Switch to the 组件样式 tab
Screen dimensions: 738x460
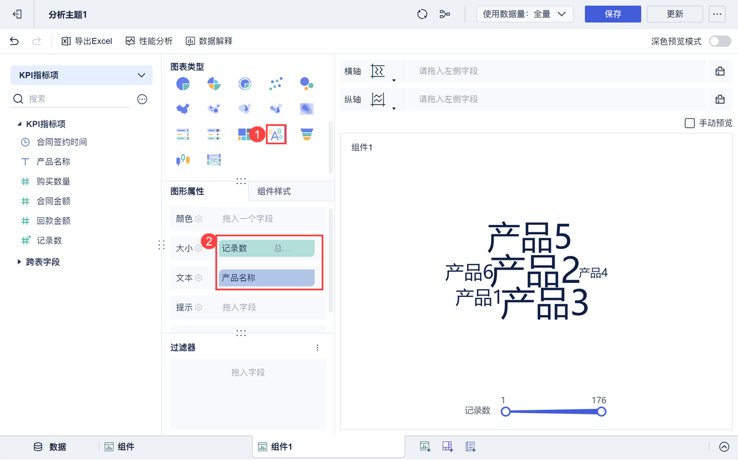point(291,191)
